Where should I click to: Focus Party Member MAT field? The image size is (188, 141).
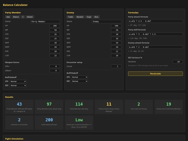[x=55, y=43]
